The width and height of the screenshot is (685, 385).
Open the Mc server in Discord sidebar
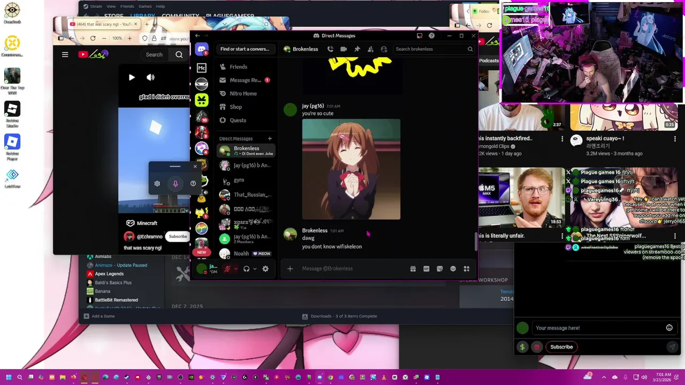click(202, 68)
